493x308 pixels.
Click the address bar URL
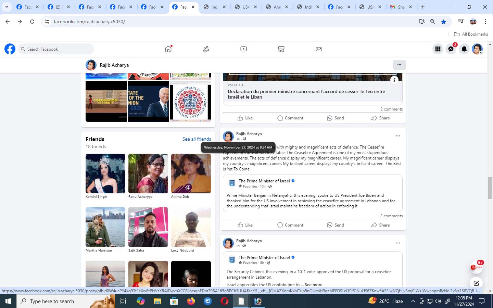pyautogui.click(x=89, y=22)
